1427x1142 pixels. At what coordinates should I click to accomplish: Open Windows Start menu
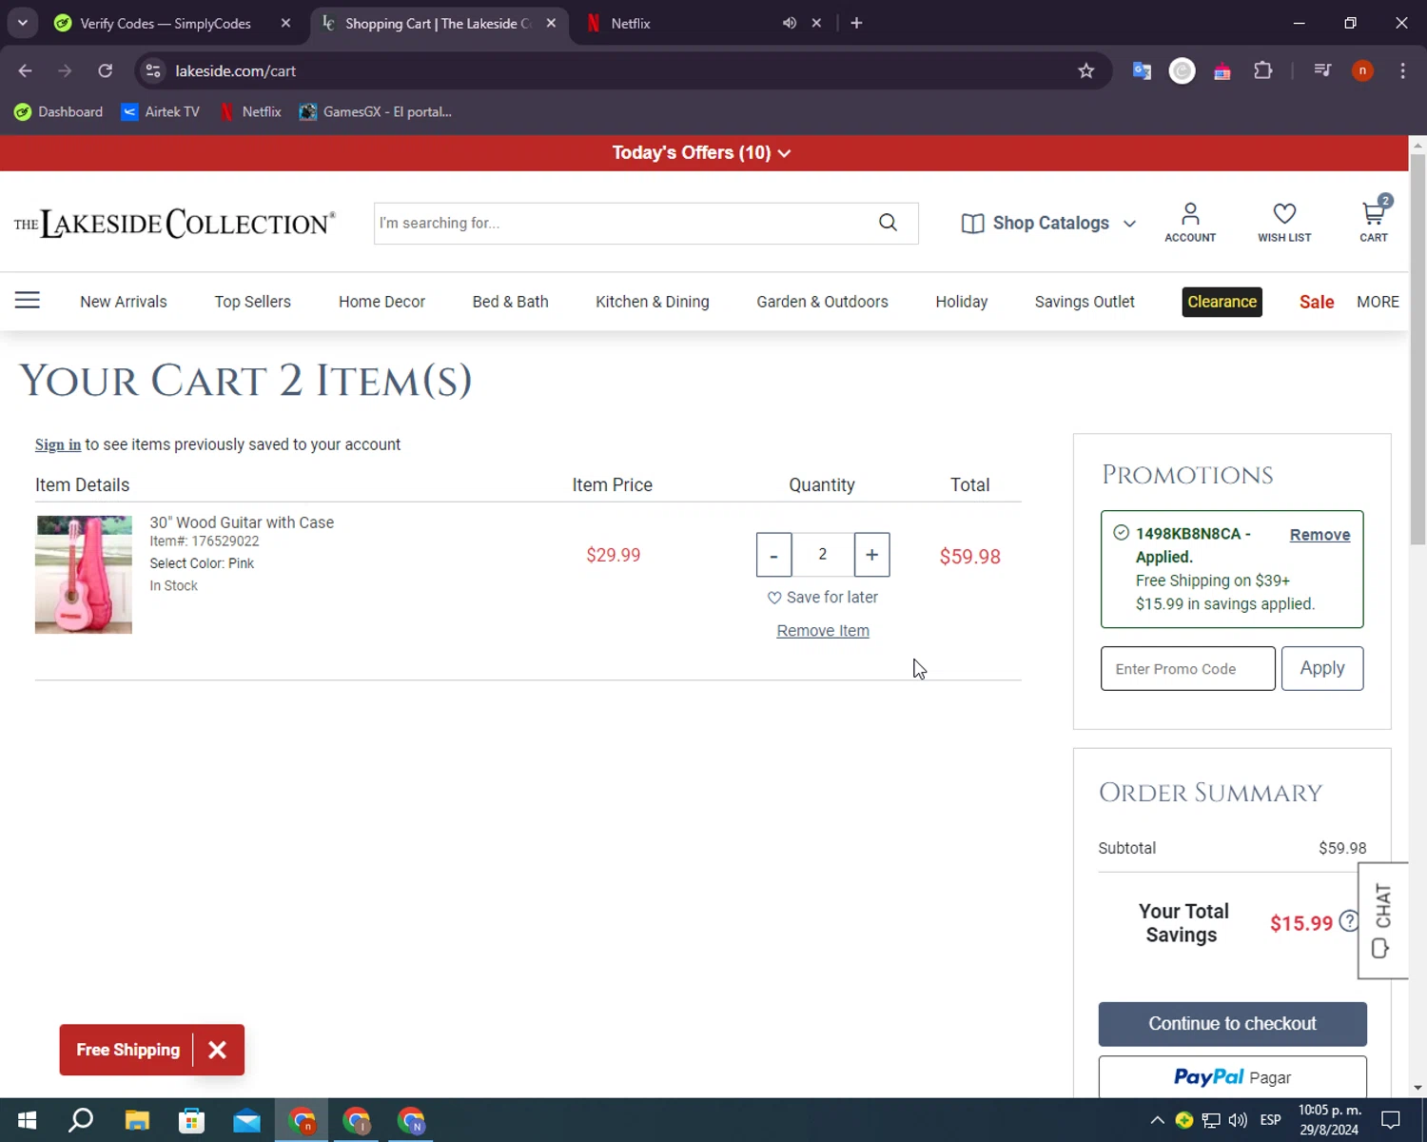(27, 1120)
